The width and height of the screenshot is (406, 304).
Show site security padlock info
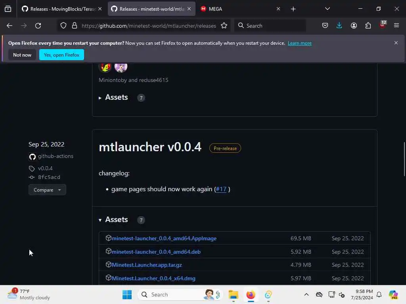pyautogui.click(x=75, y=26)
